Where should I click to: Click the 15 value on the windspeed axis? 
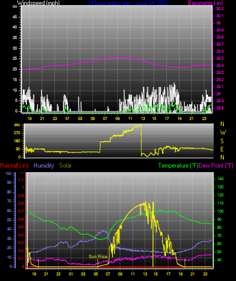click(15, 79)
